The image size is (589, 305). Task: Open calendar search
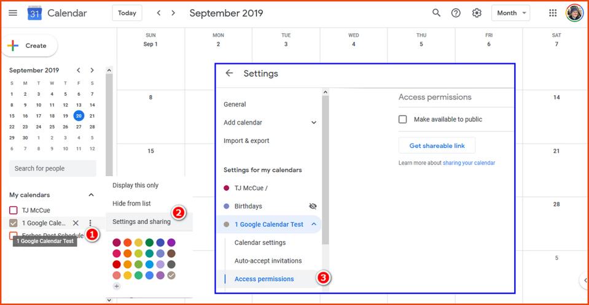point(436,13)
